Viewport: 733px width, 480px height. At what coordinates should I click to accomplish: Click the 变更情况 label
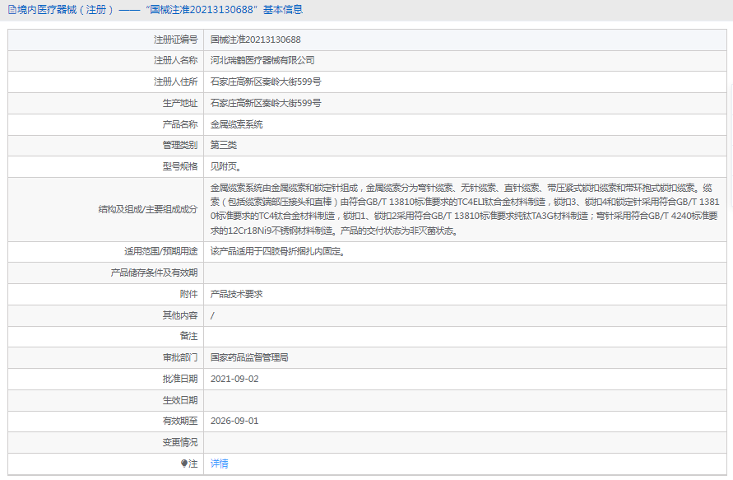click(180, 442)
